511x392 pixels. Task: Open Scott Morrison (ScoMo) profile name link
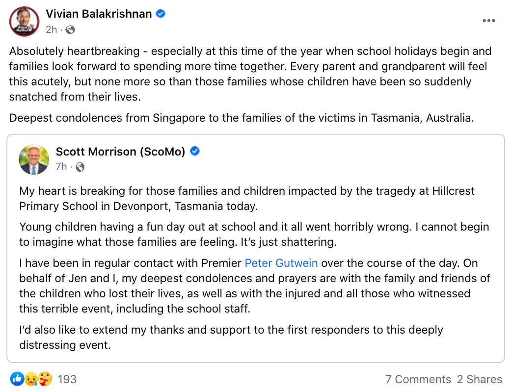[120, 152]
